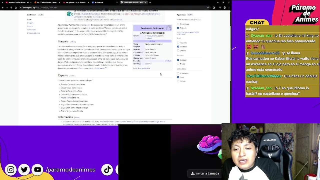Image resolution: width=320 pixels, height=180 pixels.
Task: Open the André Silva link in the cast list
Action: pyautogui.click(x=66, y=98)
